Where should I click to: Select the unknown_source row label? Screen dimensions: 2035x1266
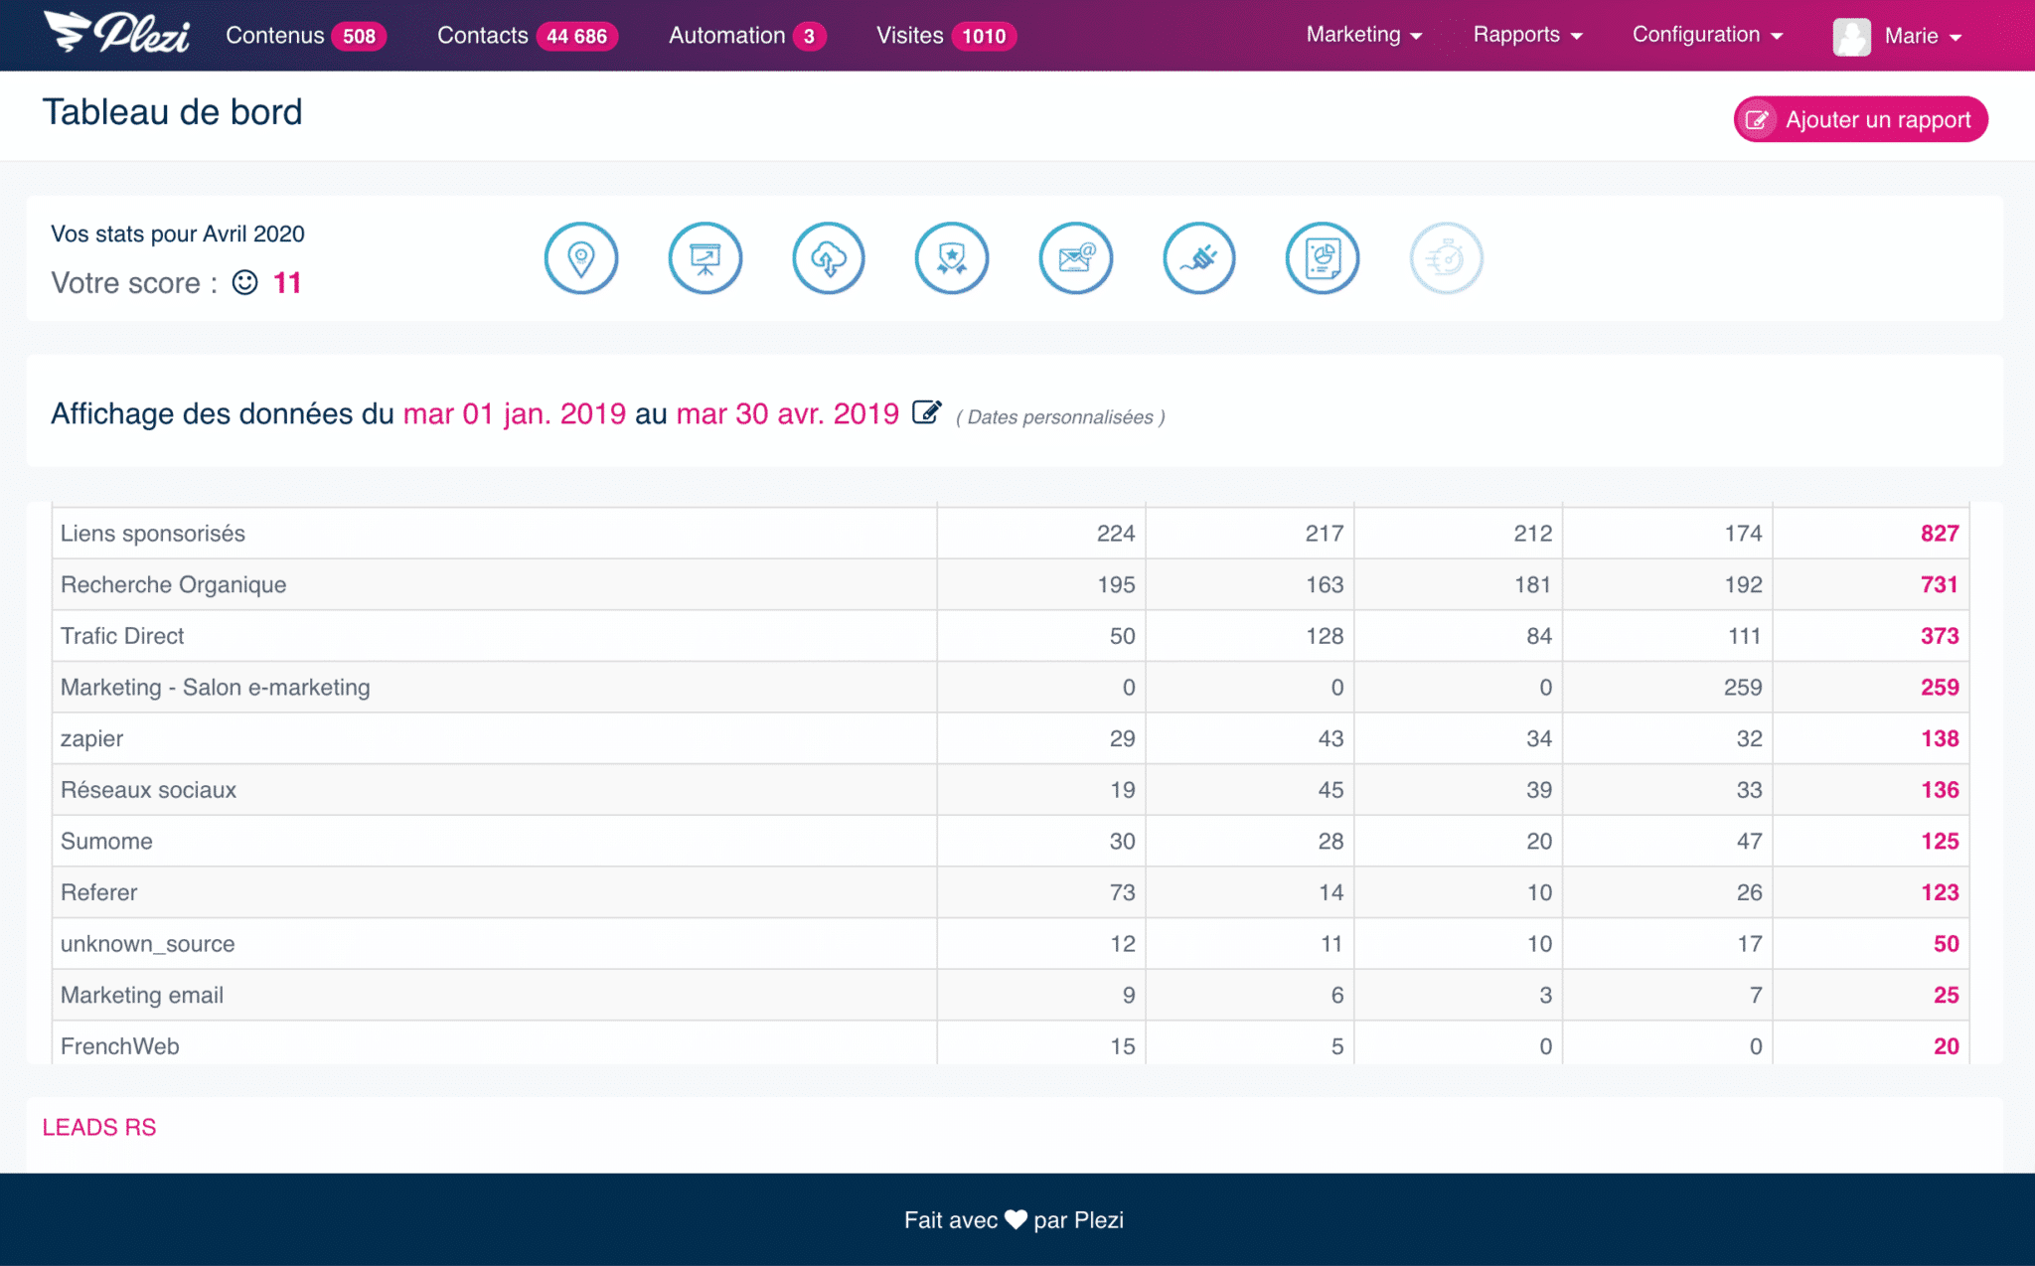pos(147,944)
